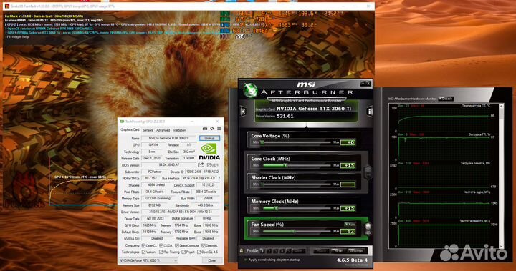The image size is (516, 271).
Task: Toggle the Ray Tracing checkbox
Action: click(161, 252)
